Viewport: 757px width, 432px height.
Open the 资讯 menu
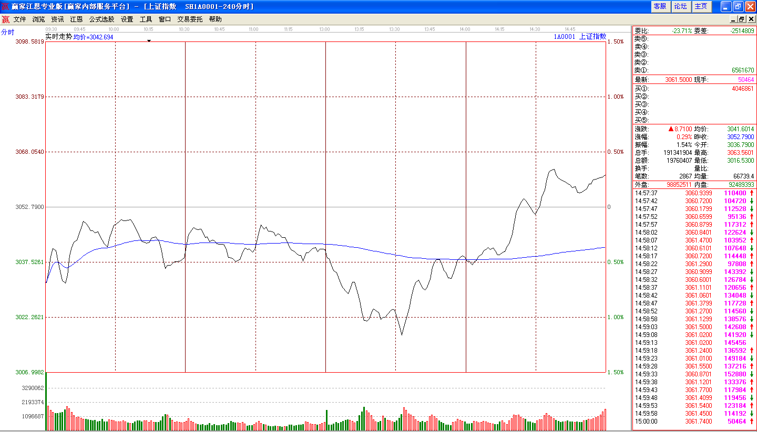click(x=57, y=19)
